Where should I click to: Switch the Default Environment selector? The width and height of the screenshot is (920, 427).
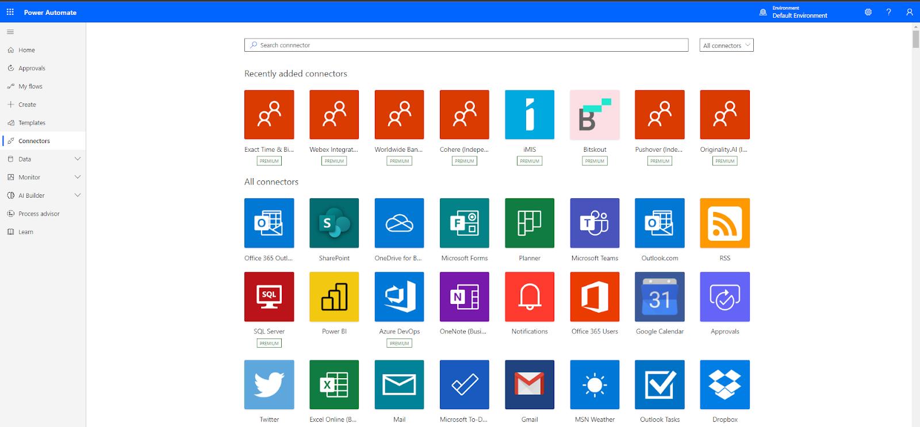tap(793, 12)
